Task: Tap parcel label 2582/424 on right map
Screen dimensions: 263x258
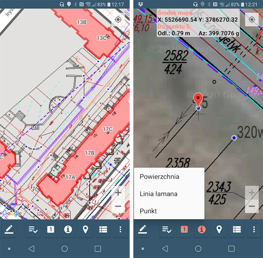Action: click(175, 62)
